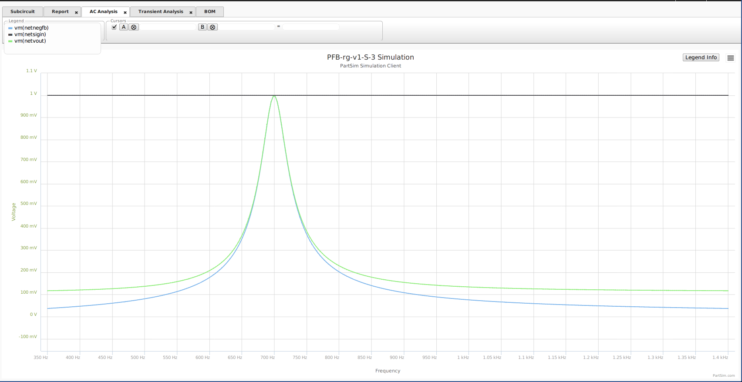Click the blue vm(netnegfb) color swatch
The image size is (742, 382).
tap(10, 28)
